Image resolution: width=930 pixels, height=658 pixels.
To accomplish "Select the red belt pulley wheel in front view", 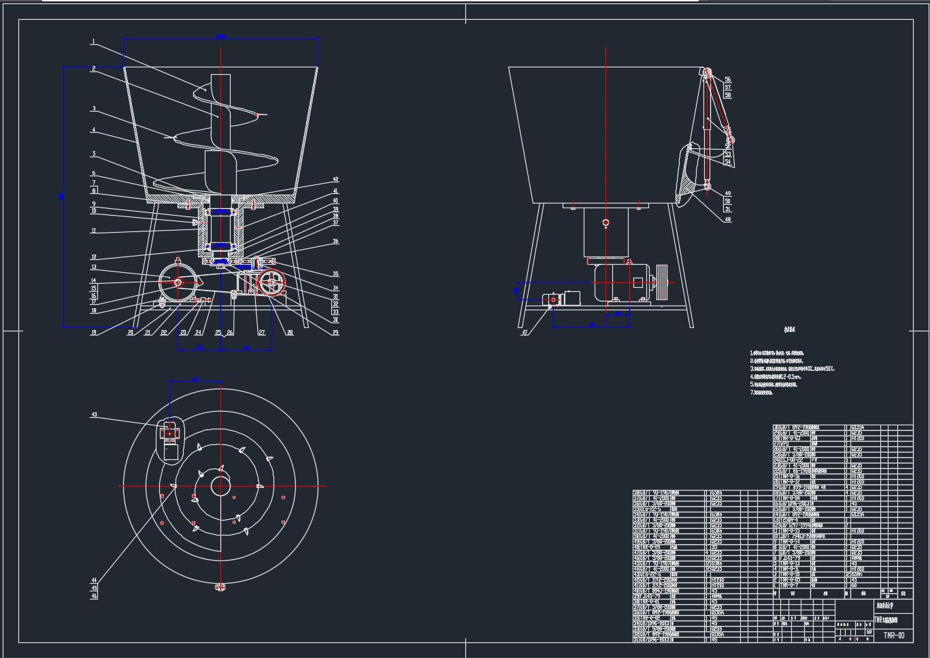I will [x=272, y=283].
